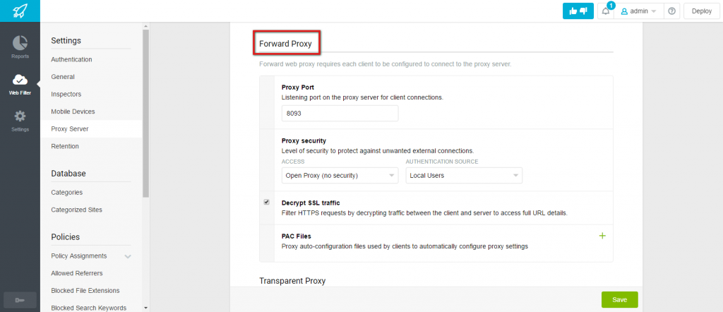Screen dimensions: 723x312
Task: Expand the admin user menu
Action: pos(638,11)
